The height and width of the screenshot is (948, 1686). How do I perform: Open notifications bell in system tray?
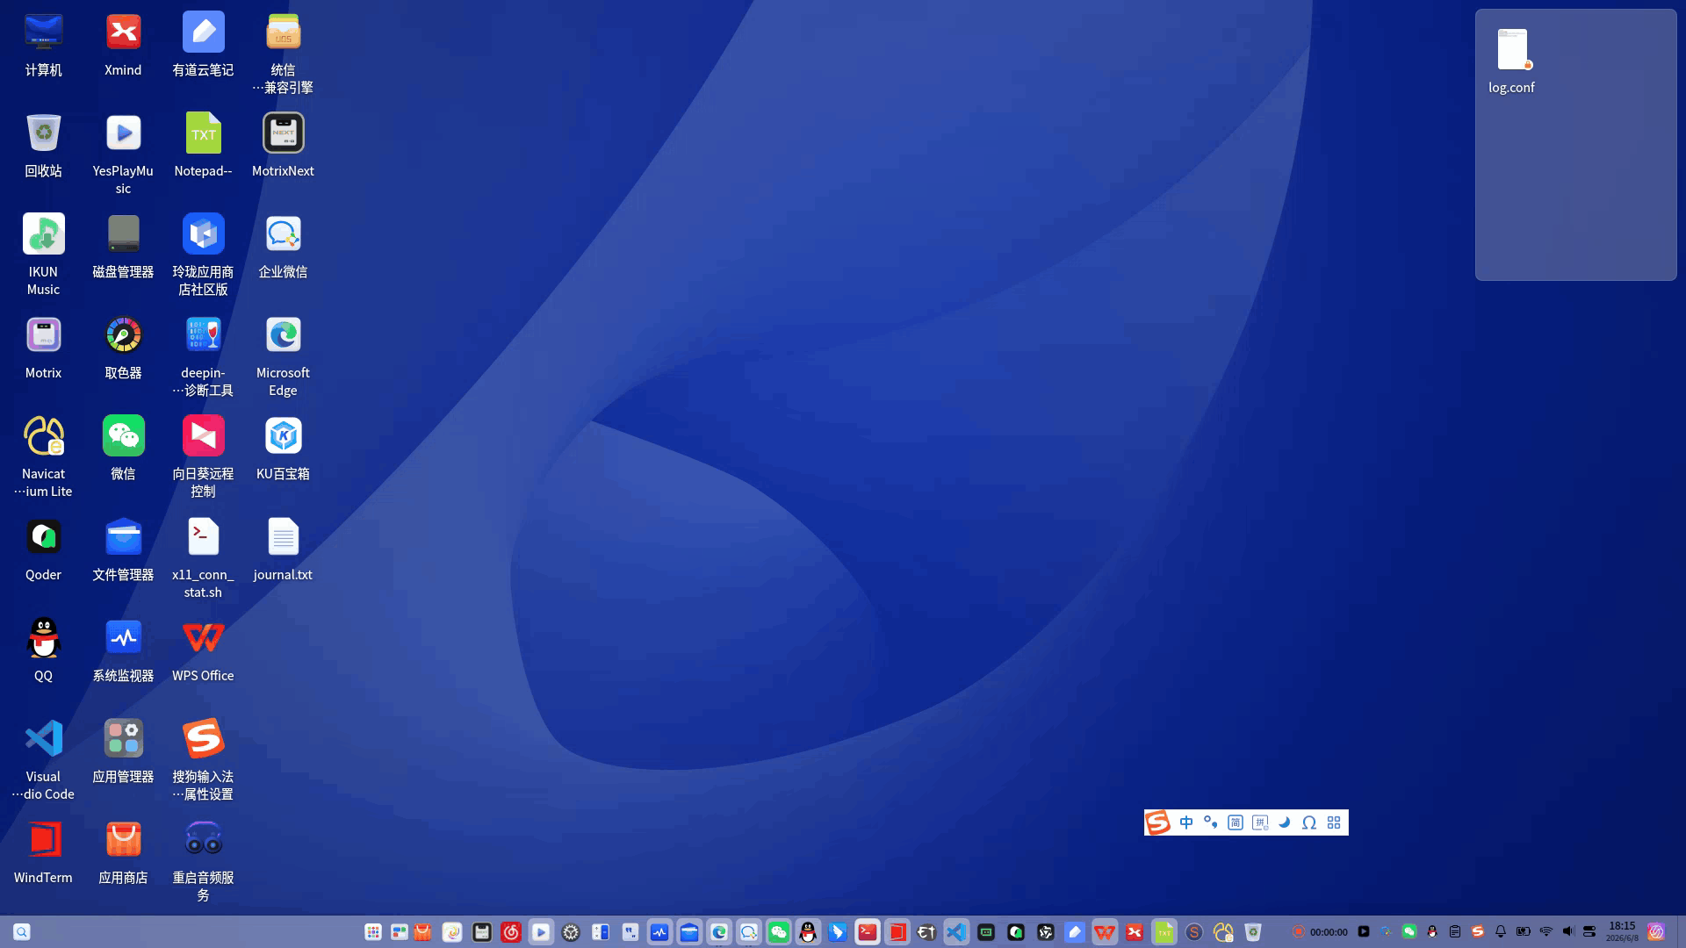tap(1501, 931)
